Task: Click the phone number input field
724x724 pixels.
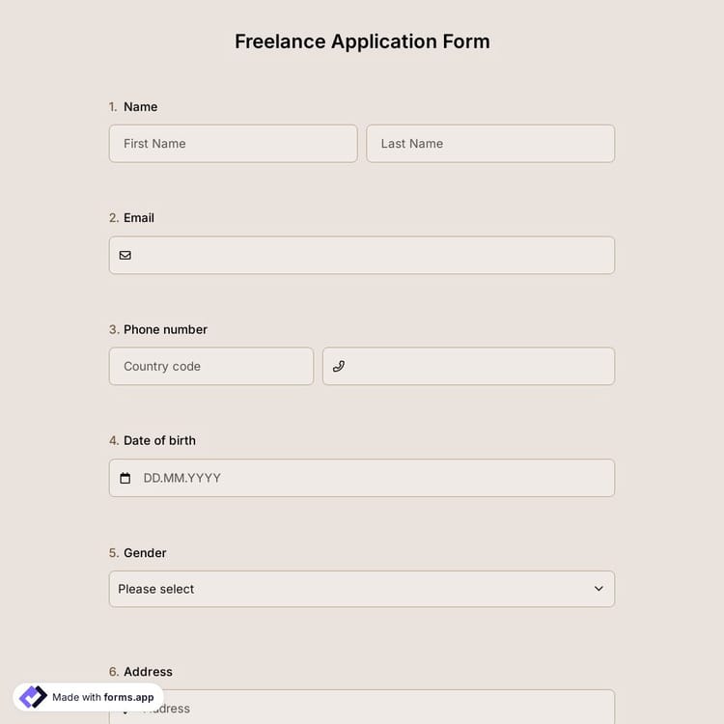Action: click(x=478, y=367)
